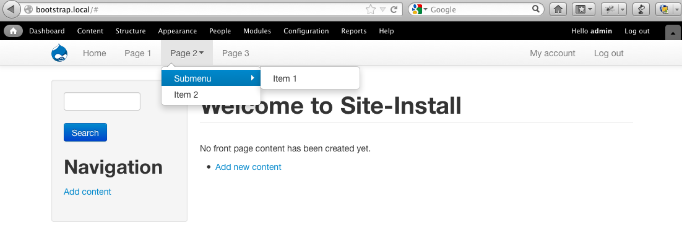Viewport: 682px width, 246px height.
Task: Click the magnifier icon in Google search box
Action: [536, 9]
